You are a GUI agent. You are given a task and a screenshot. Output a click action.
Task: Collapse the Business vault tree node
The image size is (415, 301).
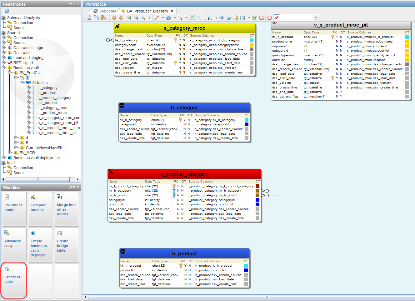[4, 68]
